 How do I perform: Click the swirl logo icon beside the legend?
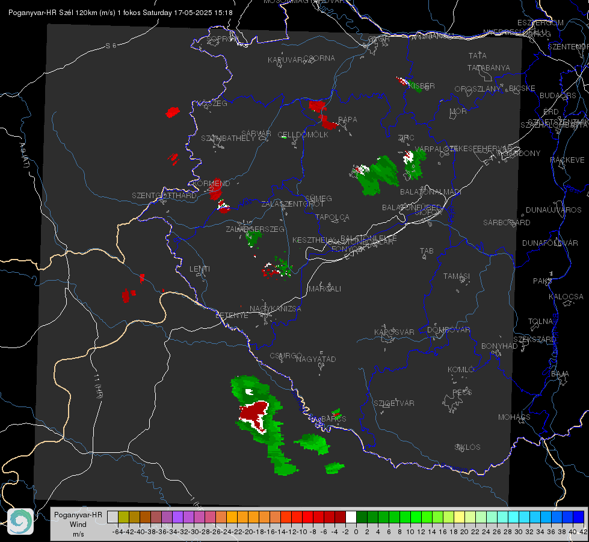20,522
